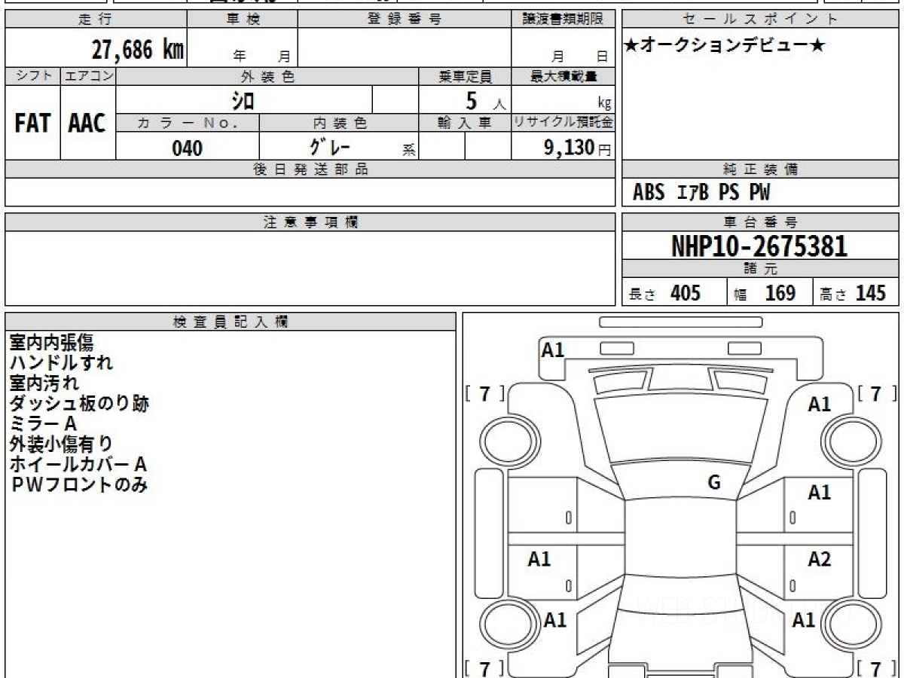Select the inspector note 室内内張傷

[x=51, y=343]
